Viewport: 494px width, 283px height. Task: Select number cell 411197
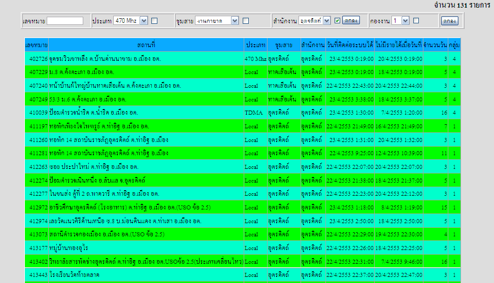(x=37, y=126)
